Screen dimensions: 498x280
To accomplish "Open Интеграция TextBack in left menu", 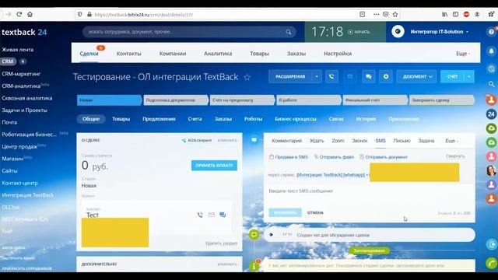I will (28, 195).
